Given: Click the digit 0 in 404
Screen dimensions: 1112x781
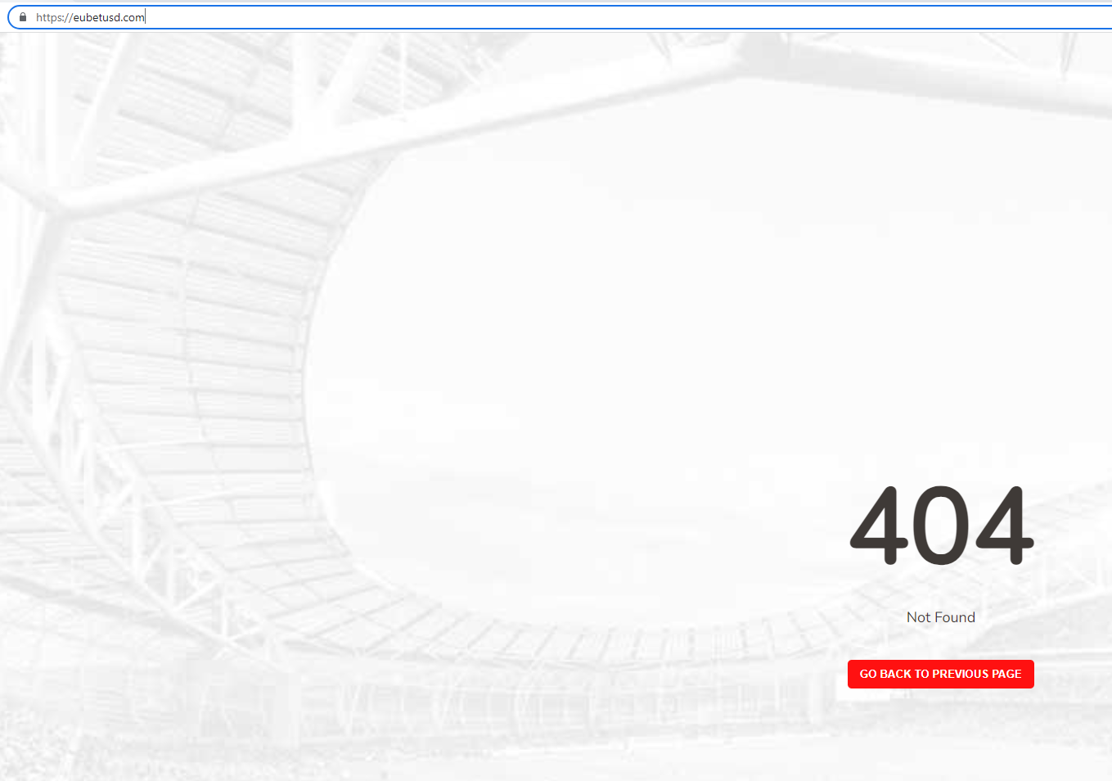Looking at the screenshot, I should [942, 526].
